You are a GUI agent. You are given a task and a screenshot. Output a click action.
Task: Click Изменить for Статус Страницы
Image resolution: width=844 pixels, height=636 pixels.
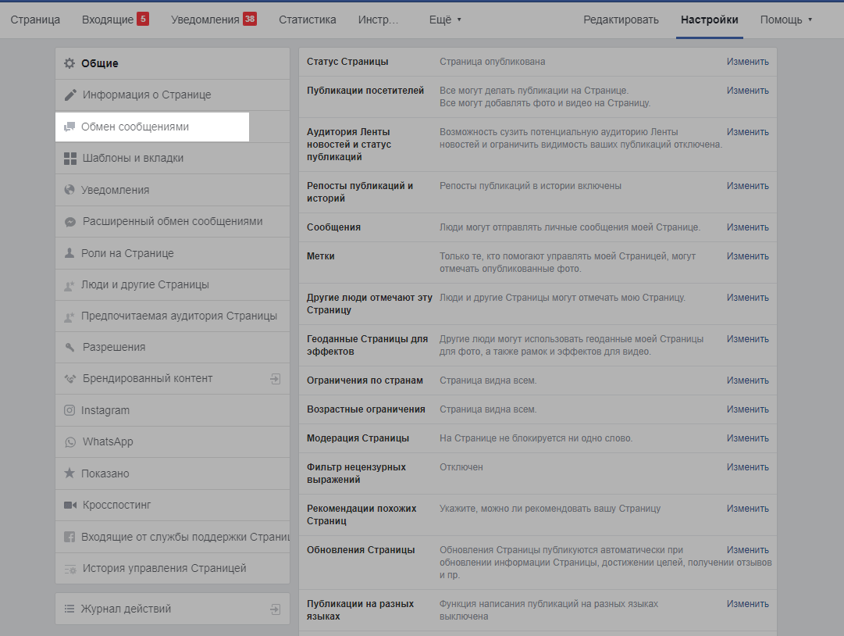(x=747, y=62)
